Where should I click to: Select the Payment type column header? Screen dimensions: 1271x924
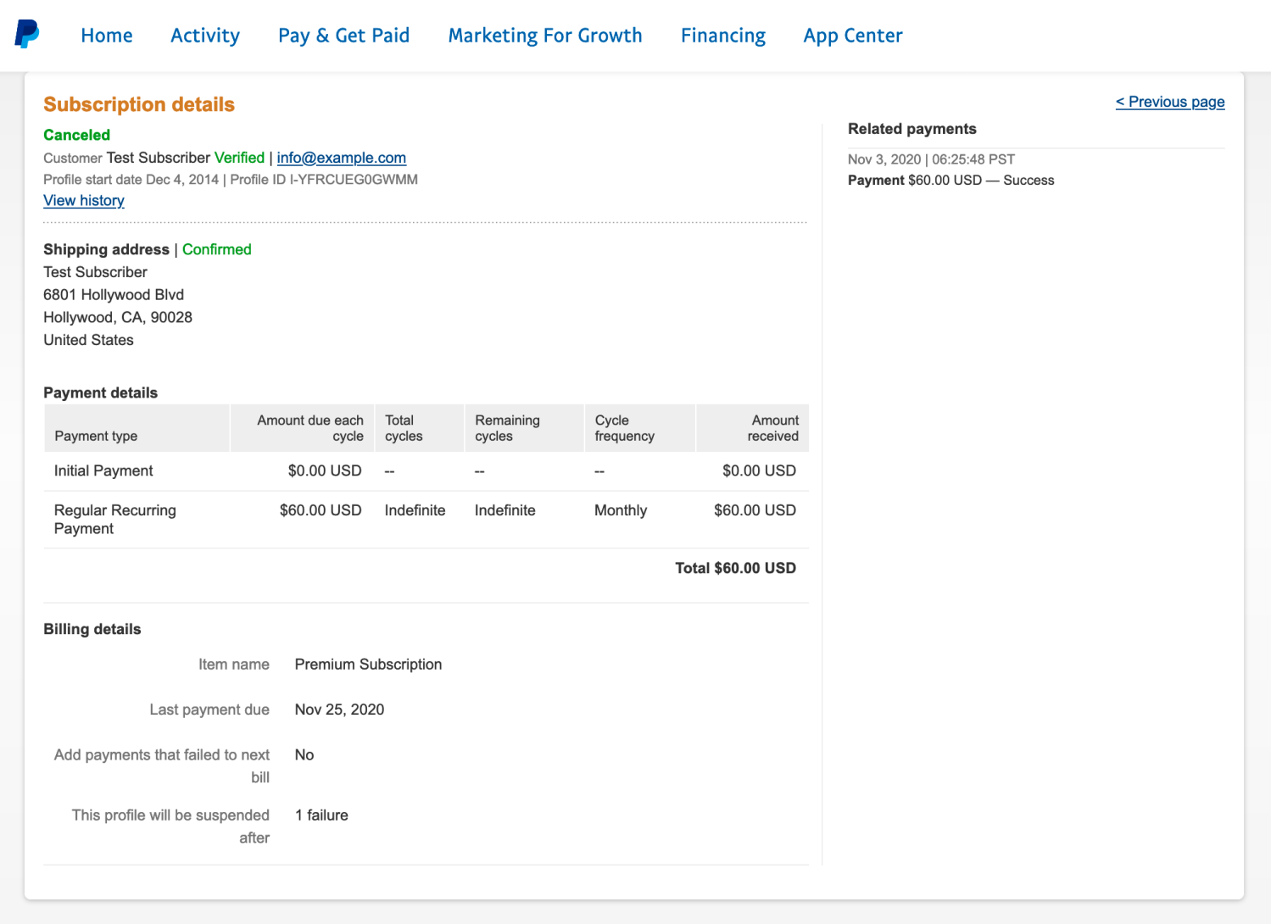pyautogui.click(x=95, y=436)
